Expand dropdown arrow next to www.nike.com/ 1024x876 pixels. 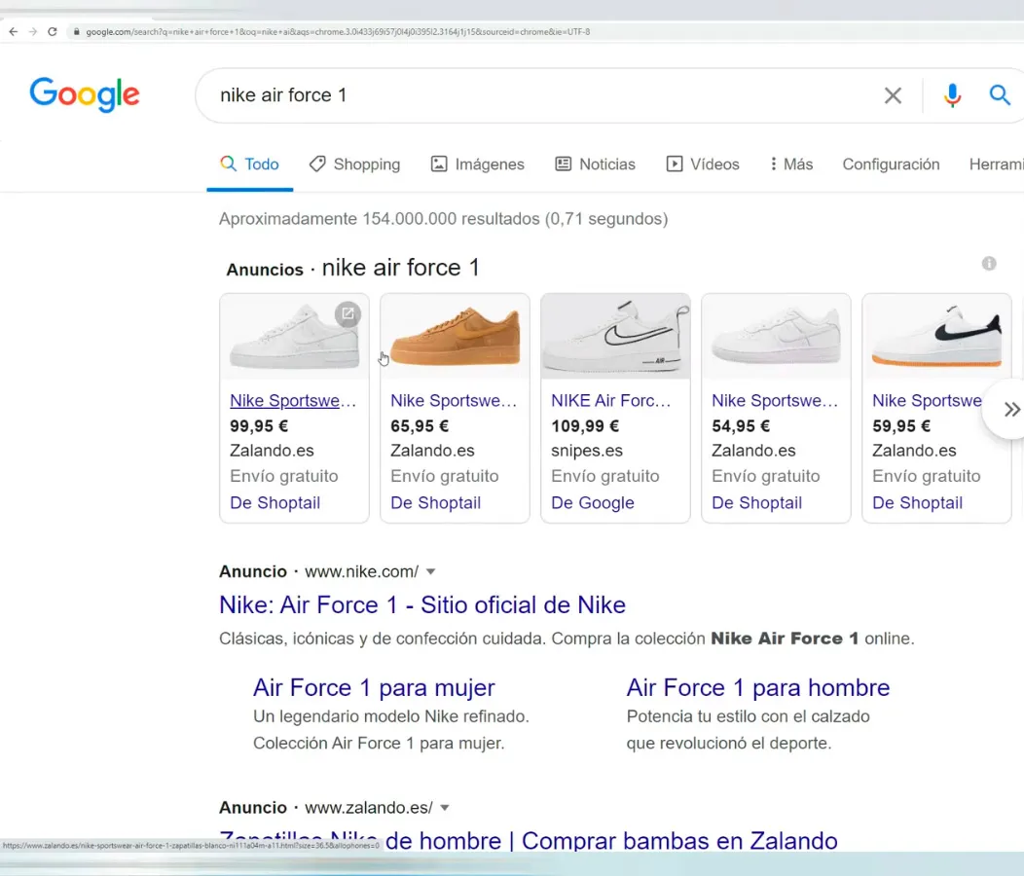click(431, 571)
